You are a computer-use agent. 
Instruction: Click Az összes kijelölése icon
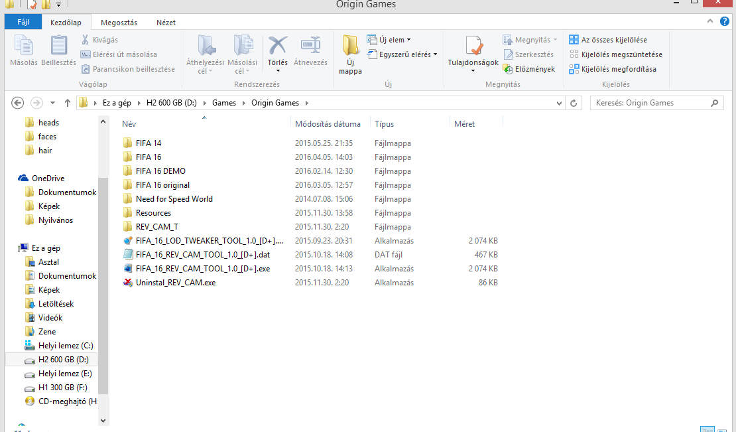point(574,40)
